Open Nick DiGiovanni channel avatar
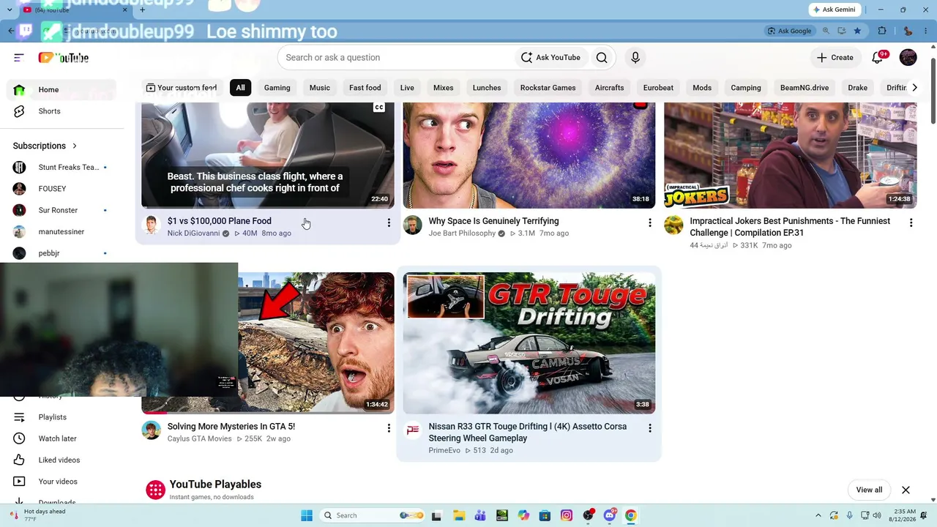The width and height of the screenshot is (937, 527). pos(152,225)
